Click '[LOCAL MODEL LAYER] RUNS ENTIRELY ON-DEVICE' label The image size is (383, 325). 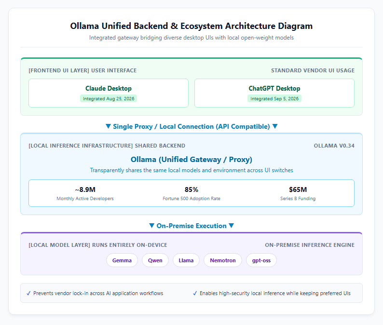[98, 245]
